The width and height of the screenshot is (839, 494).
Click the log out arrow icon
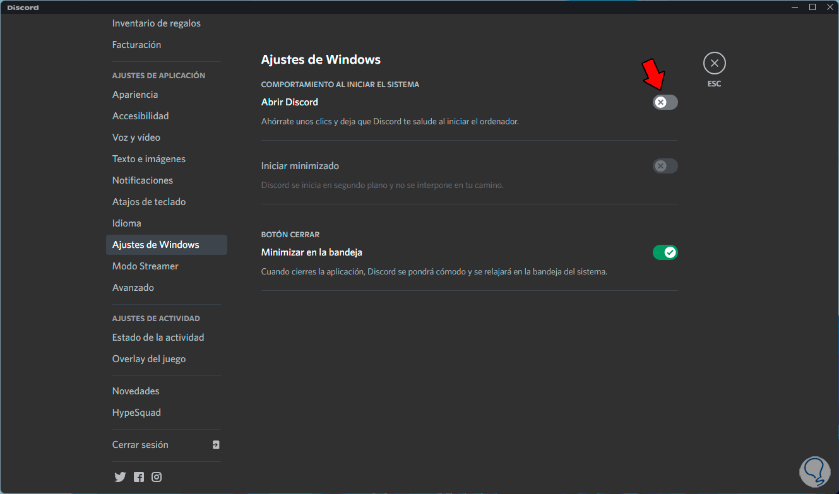(216, 445)
